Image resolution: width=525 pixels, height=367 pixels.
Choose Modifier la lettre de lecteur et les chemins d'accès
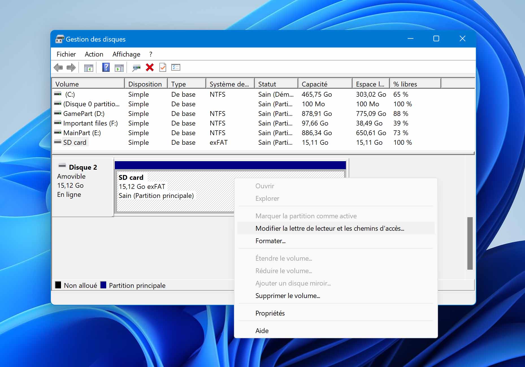[x=336, y=228]
